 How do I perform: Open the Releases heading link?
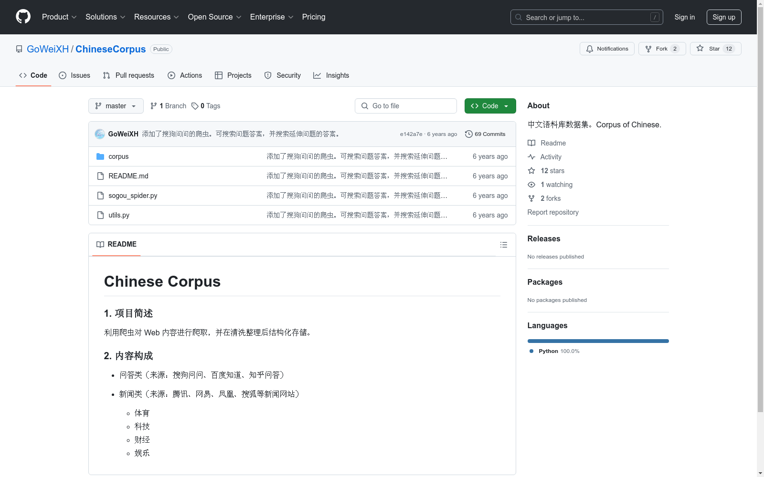point(544,238)
